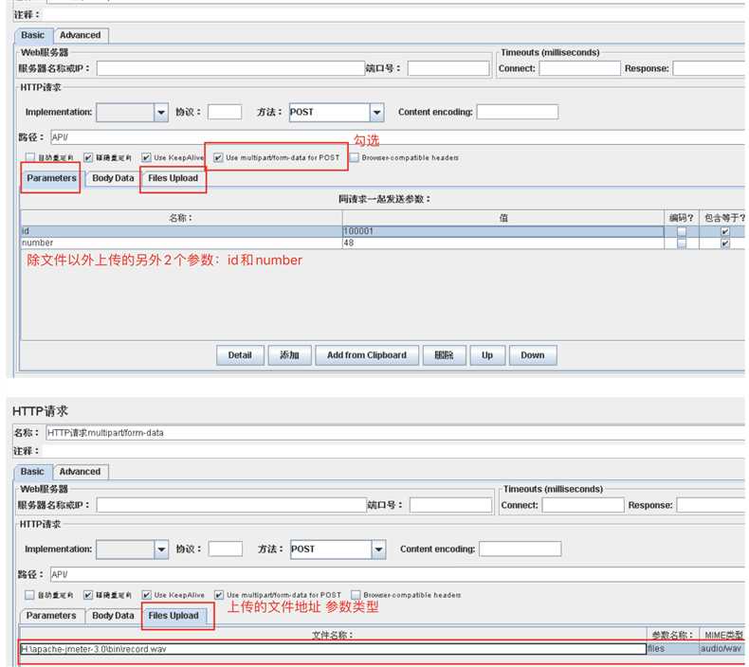Open the Advanced tab in upper panel
This screenshot has height=667, width=749.
point(81,35)
